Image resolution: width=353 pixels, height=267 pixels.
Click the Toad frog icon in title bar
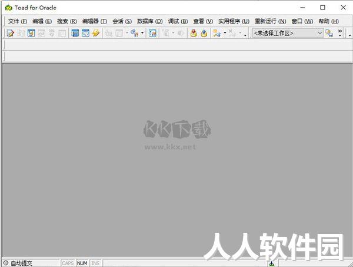point(9,8)
